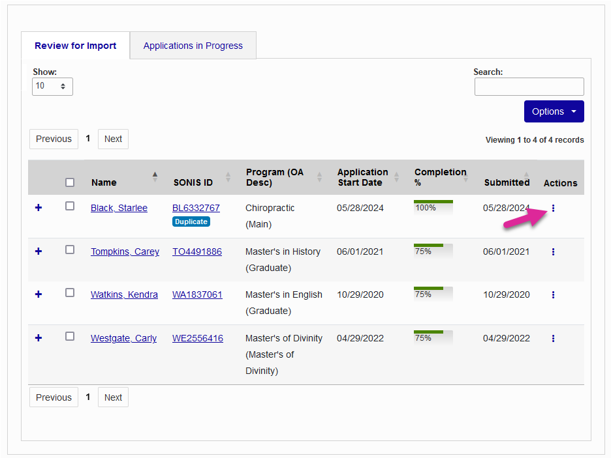Switch to Applications in Progress tab
Image resolution: width=611 pixels, height=458 pixels.
193,46
